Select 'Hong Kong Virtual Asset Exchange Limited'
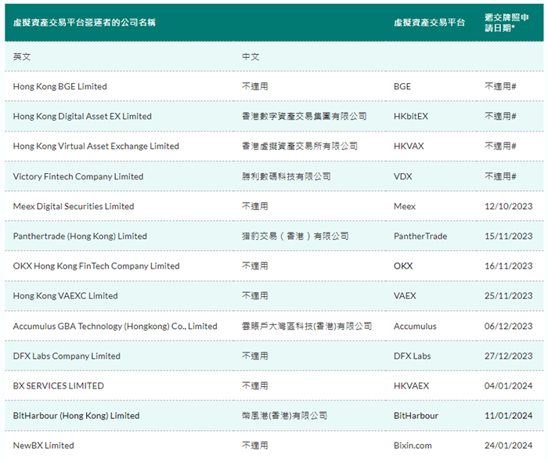 [96, 146]
